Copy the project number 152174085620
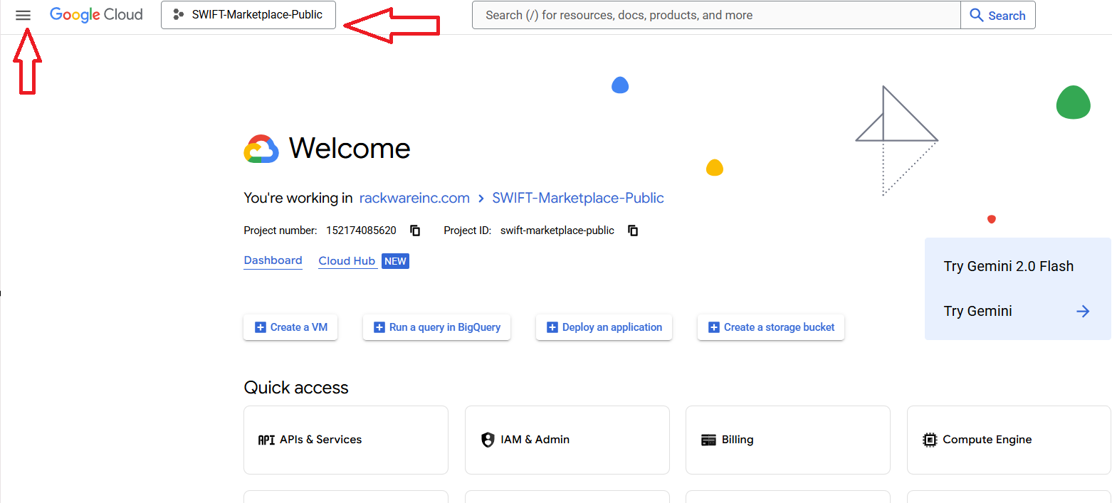Screen dimensions: 1112x503 tap(415, 231)
